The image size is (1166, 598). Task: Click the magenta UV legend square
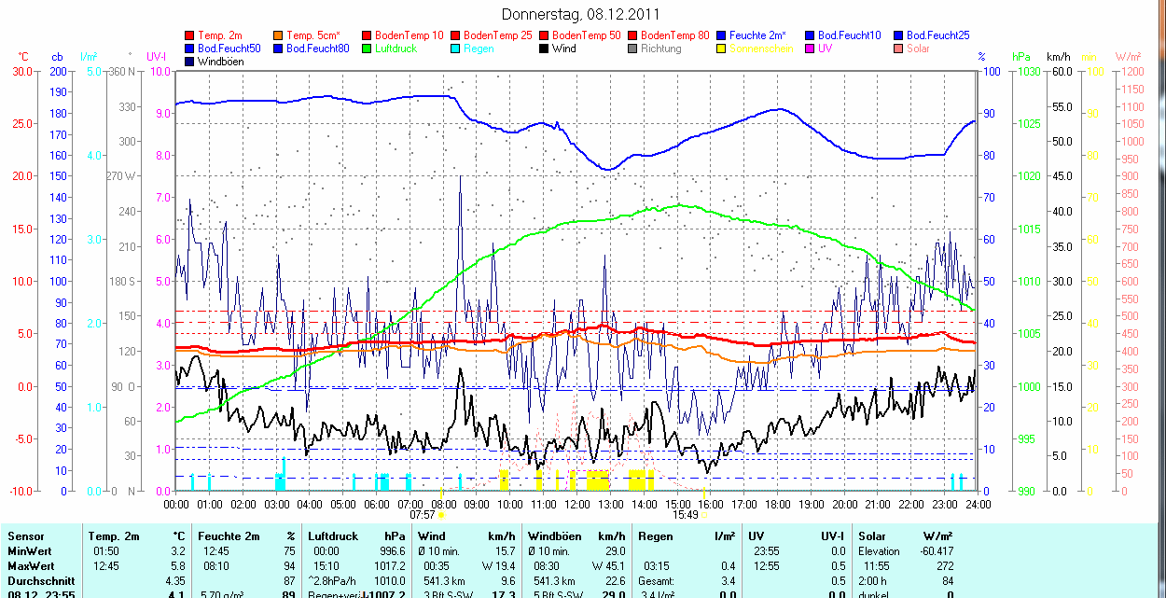(811, 49)
